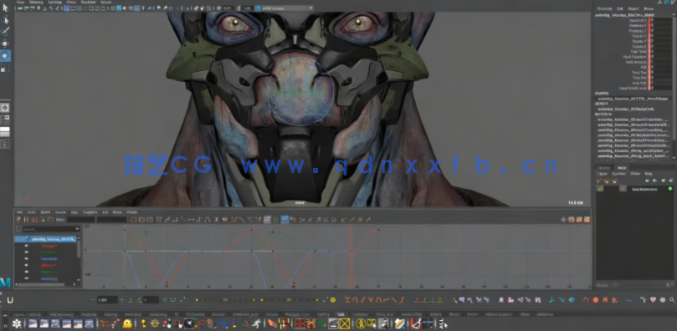
Task: Select the Scale tool in left toolbox
Action: click(x=5, y=68)
